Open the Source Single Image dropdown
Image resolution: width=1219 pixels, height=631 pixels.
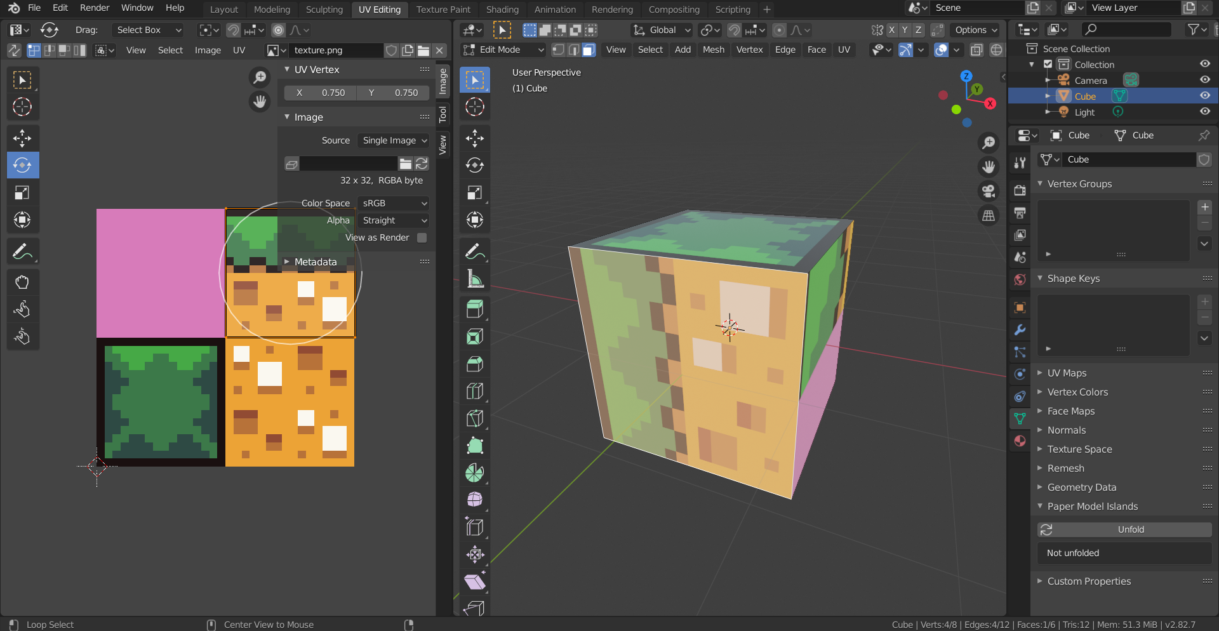394,140
